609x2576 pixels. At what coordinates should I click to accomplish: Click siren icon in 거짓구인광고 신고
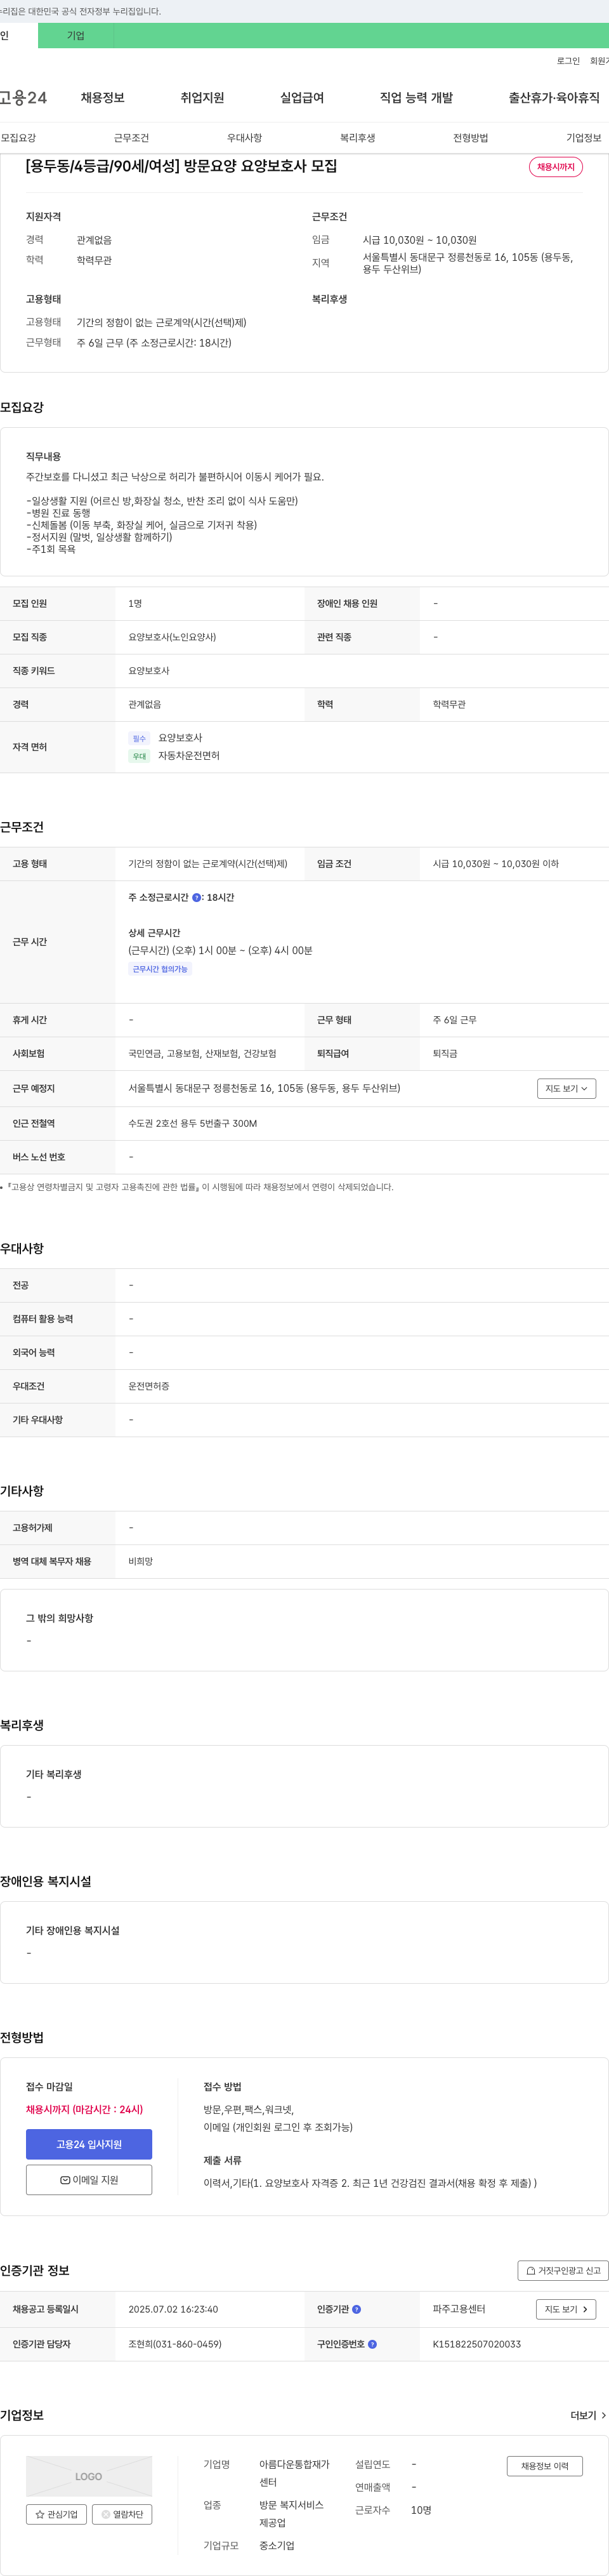(x=531, y=2270)
